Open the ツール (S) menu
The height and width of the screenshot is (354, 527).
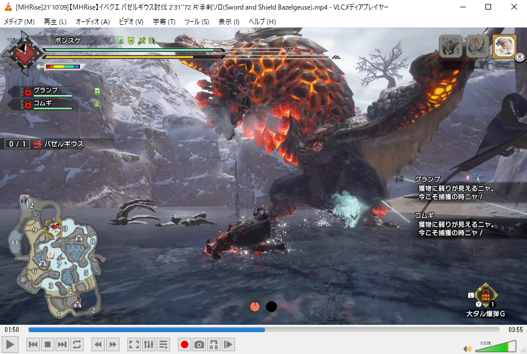[196, 21]
